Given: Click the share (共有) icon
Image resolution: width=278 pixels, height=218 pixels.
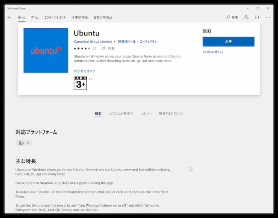Looking at the screenshot, I should pos(104,48).
